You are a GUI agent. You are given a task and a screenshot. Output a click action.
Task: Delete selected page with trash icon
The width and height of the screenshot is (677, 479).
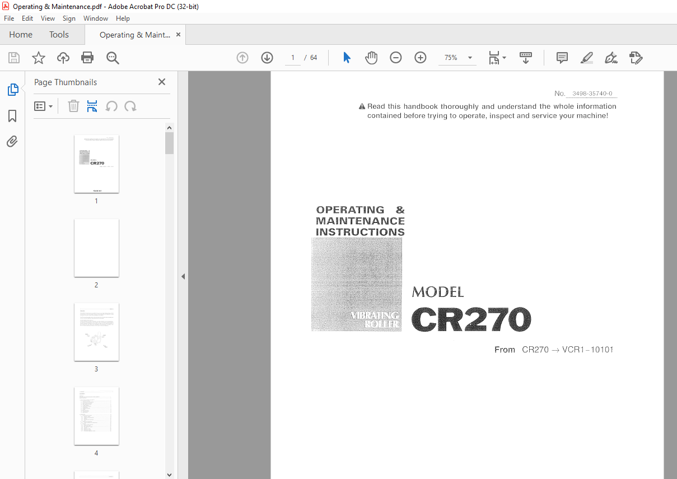pos(73,106)
